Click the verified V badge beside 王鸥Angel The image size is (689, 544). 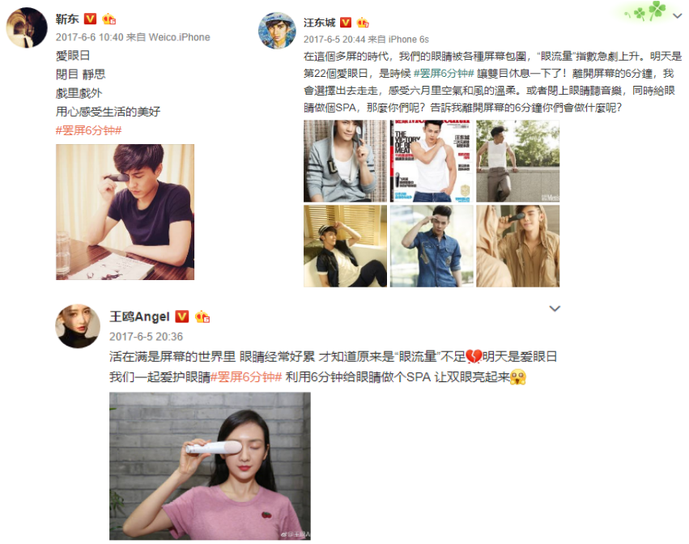(182, 317)
